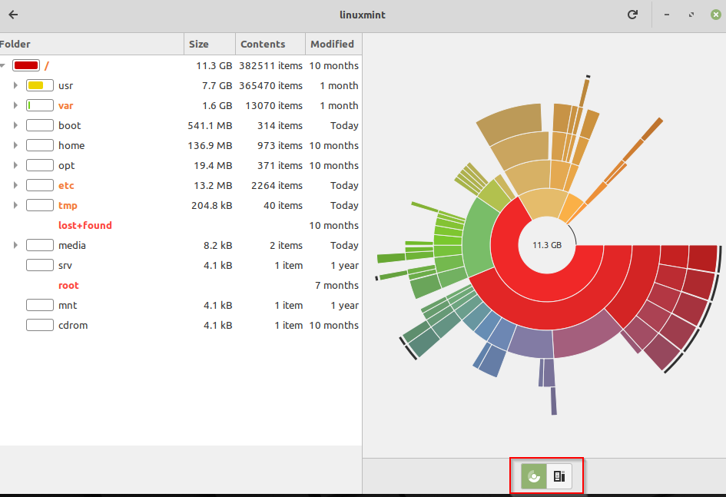Expand the media folder
The image size is (726, 497).
coord(15,245)
